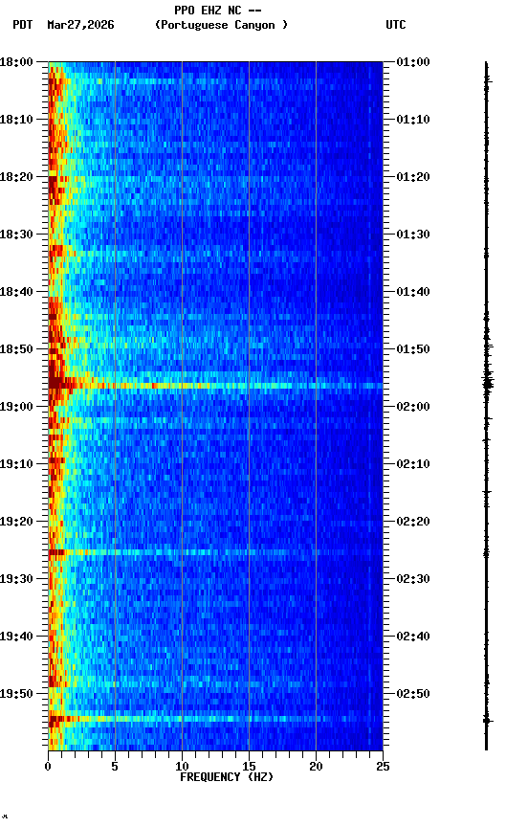Click the 19:10 PDT time label
Viewport: 528px width, 827px height.
point(16,464)
